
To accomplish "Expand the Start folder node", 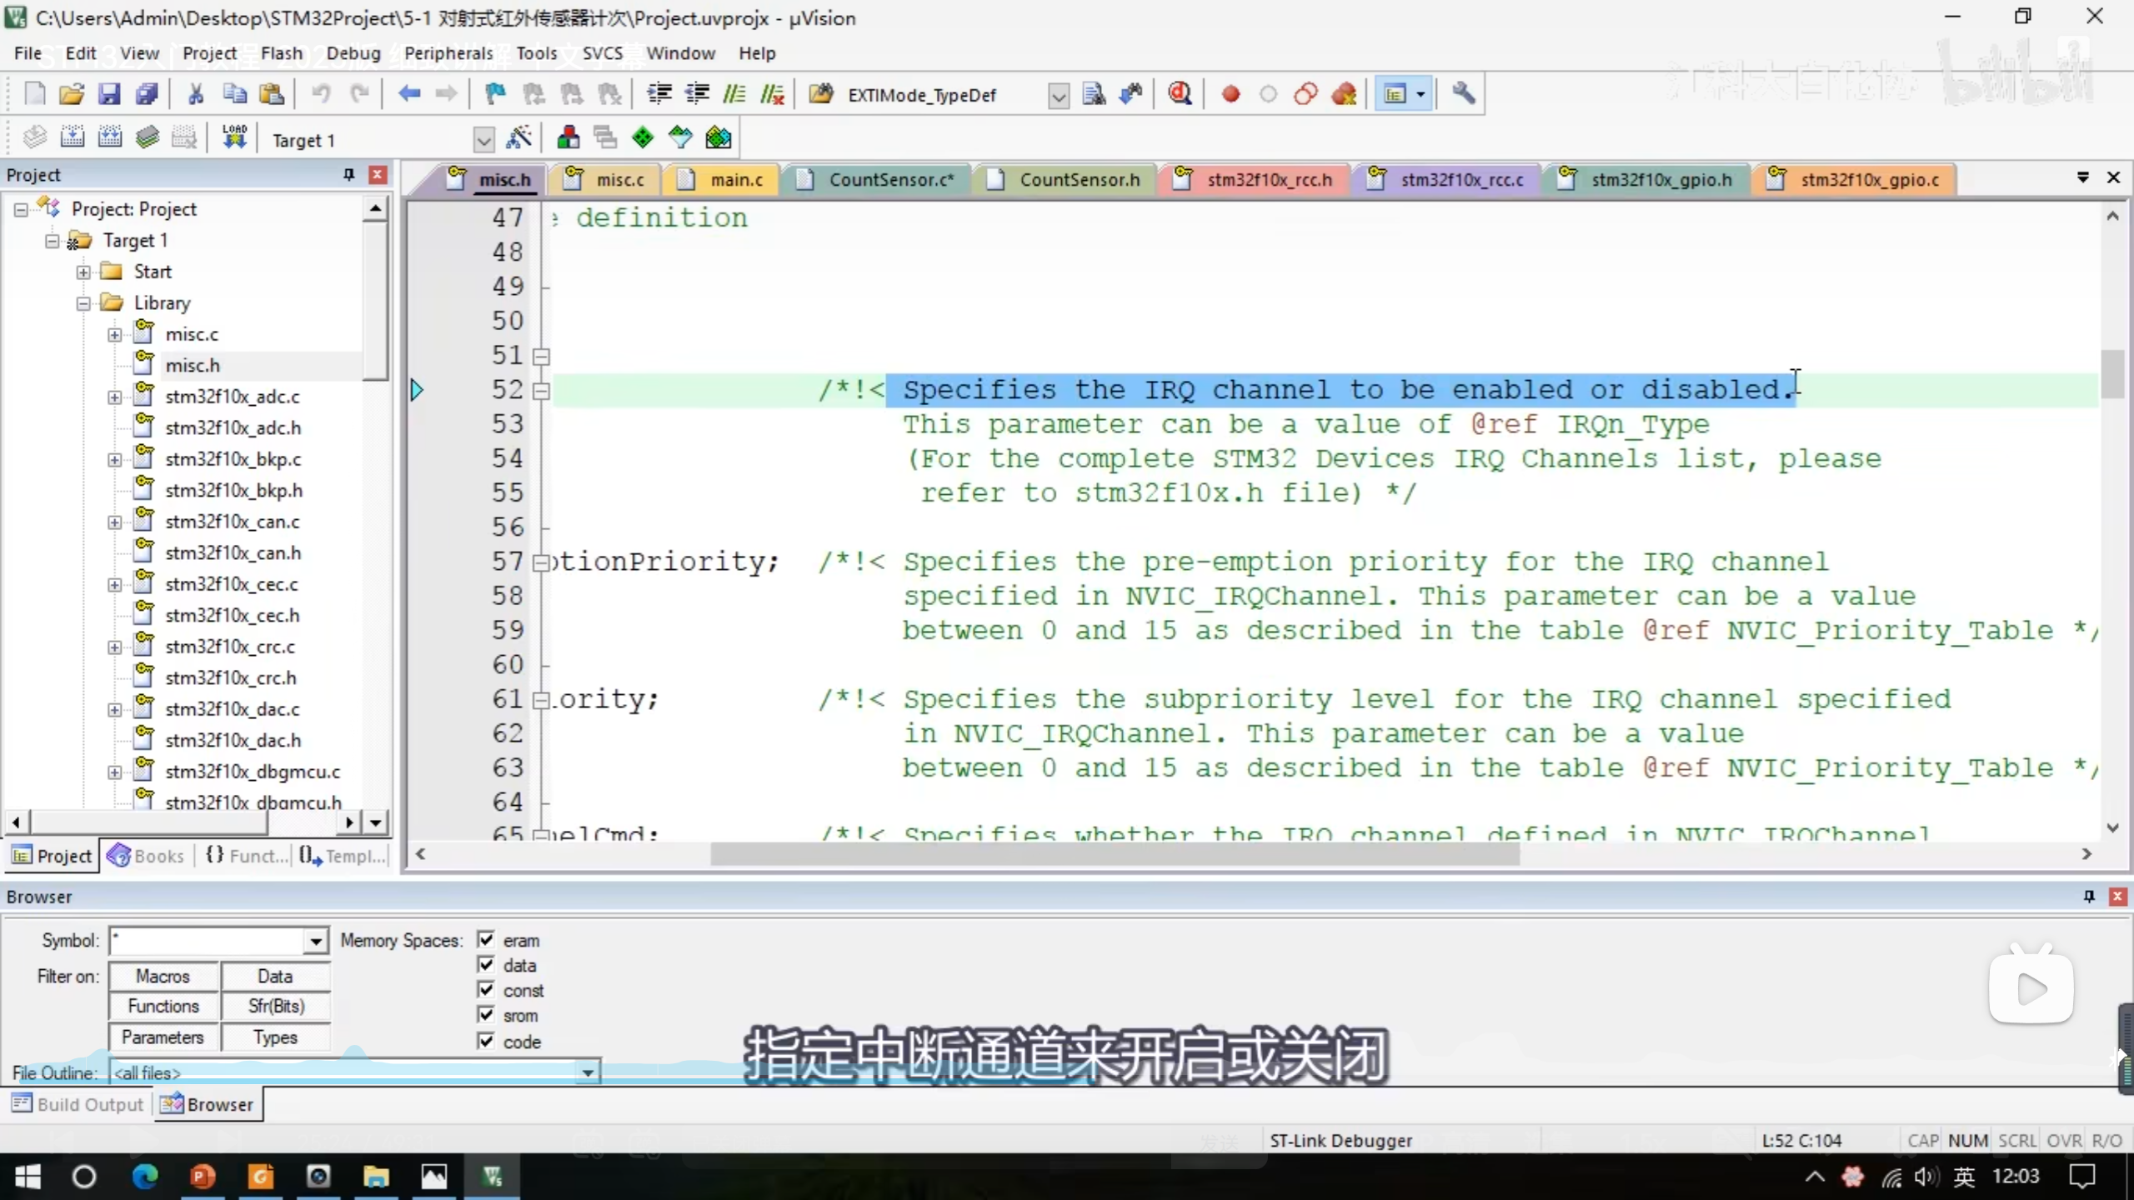I will (x=83, y=272).
